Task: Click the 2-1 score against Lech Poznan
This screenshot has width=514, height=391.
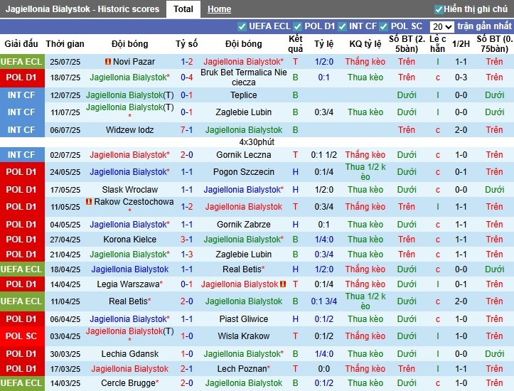Action: pos(186,369)
